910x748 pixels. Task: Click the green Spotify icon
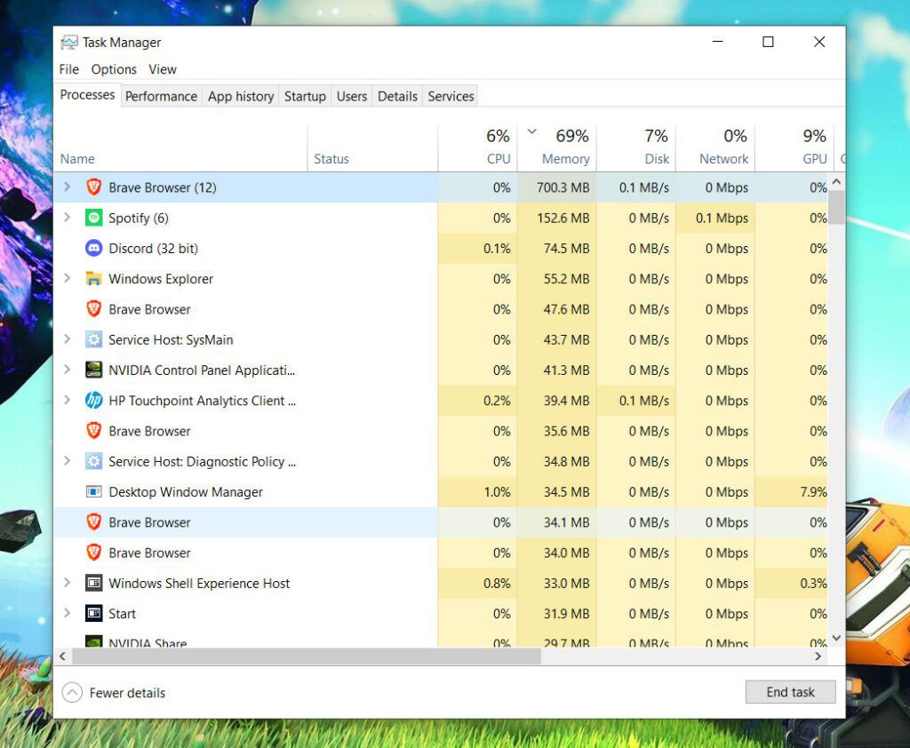[93, 218]
